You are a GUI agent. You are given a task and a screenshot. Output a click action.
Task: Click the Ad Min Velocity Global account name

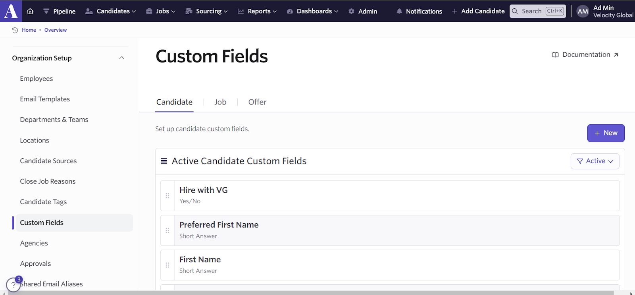tap(613, 11)
